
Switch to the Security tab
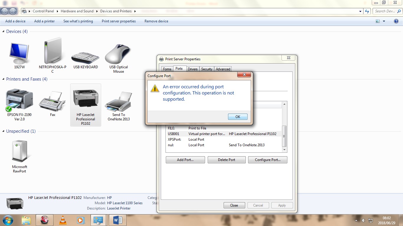pos(207,69)
